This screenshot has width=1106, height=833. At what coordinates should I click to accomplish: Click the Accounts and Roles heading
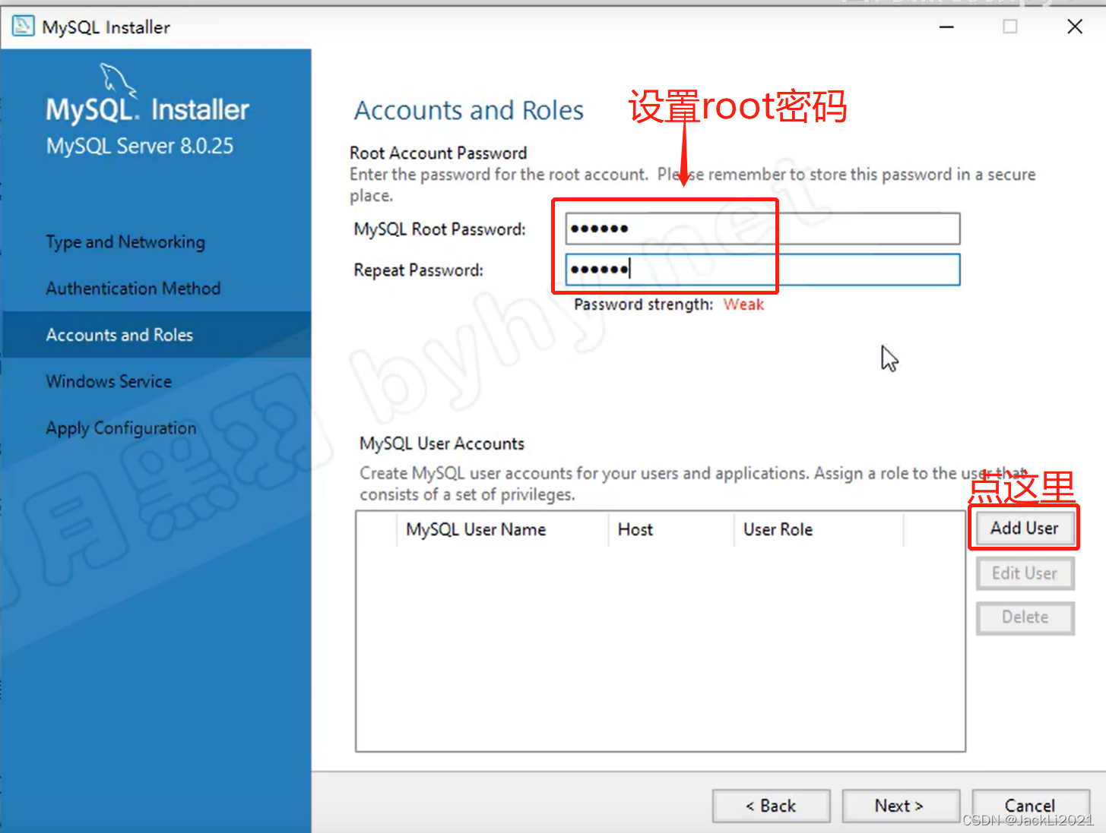pos(469,110)
